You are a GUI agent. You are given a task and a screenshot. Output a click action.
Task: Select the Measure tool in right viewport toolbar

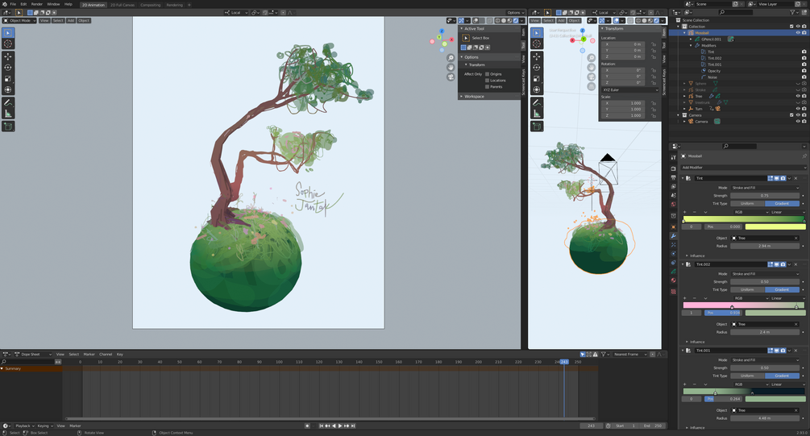pyautogui.click(x=537, y=114)
